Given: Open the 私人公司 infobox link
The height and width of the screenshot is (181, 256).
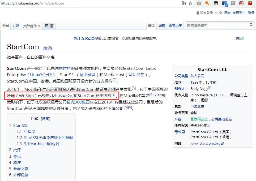Looking at the screenshot, I should (x=197, y=76).
